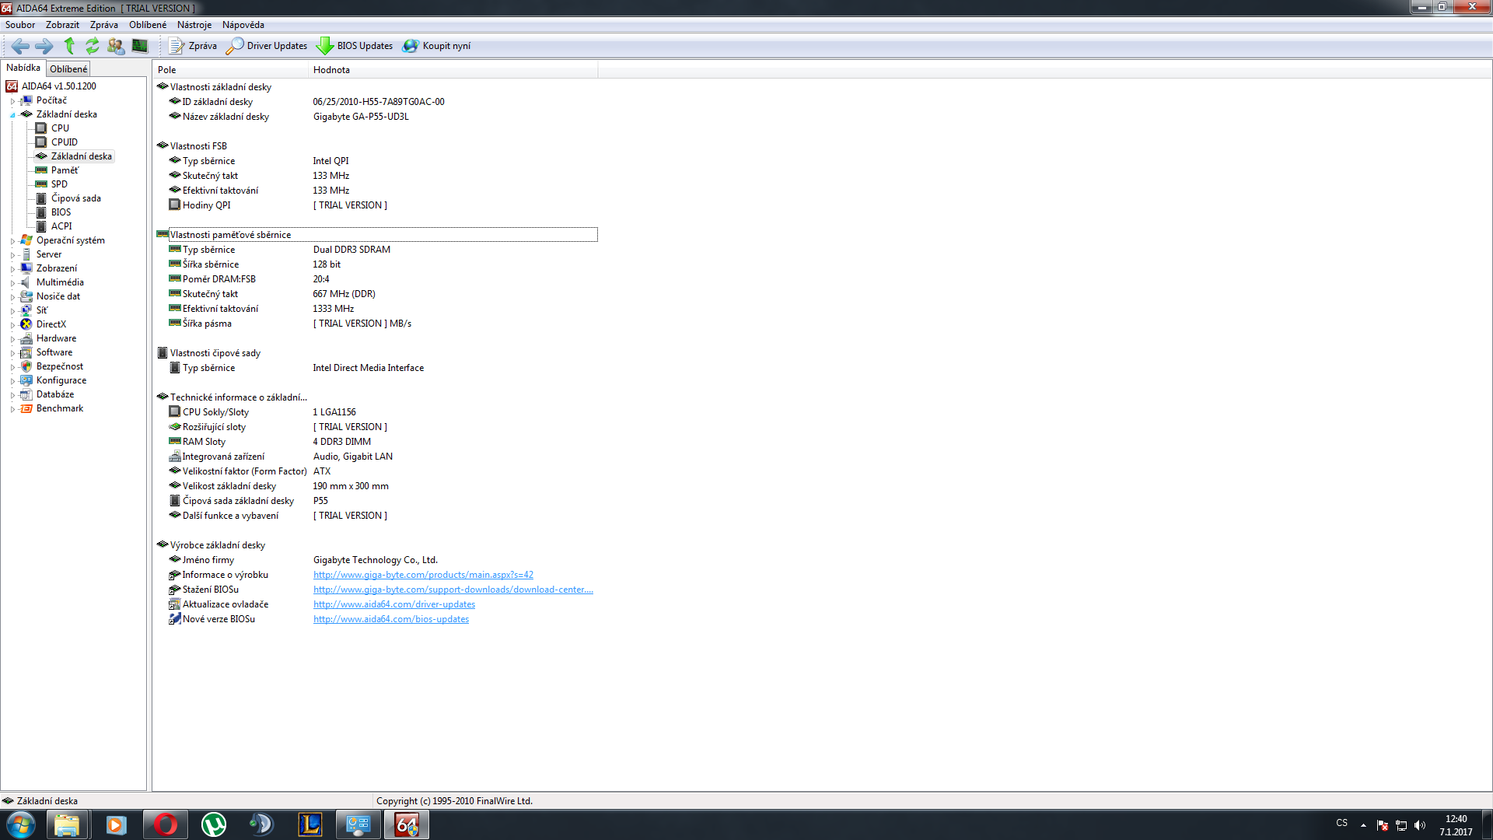This screenshot has width=1493, height=840.
Task: Open Driver Updates toolbar button
Action: 267,46
